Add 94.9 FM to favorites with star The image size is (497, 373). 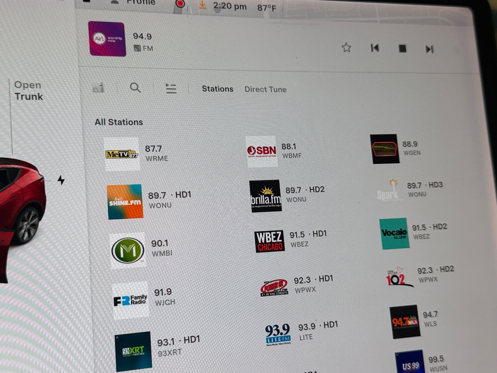(346, 48)
